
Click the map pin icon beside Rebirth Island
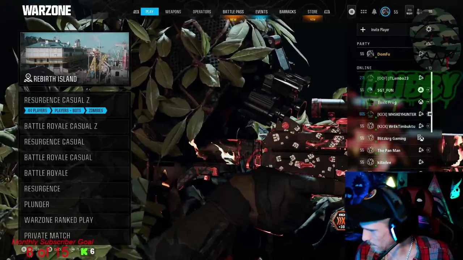(28, 78)
